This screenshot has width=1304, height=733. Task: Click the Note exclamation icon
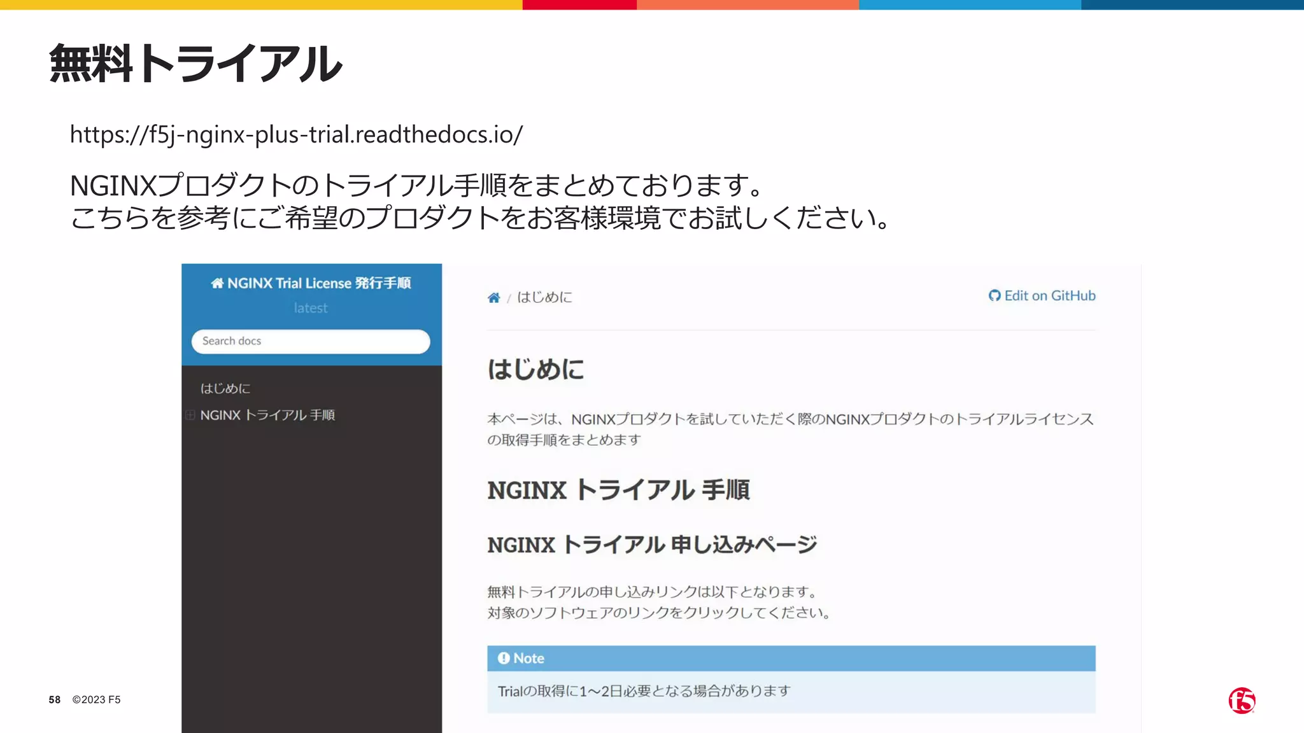(504, 658)
